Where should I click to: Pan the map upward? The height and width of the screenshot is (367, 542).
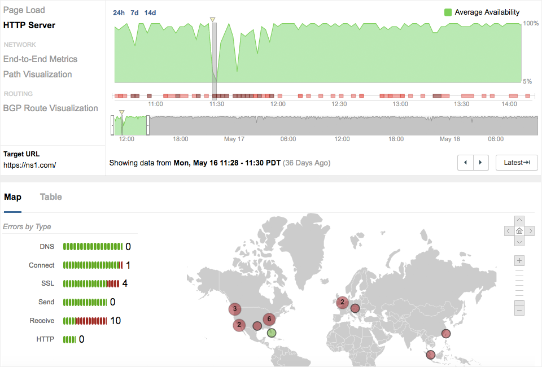click(519, 221)
